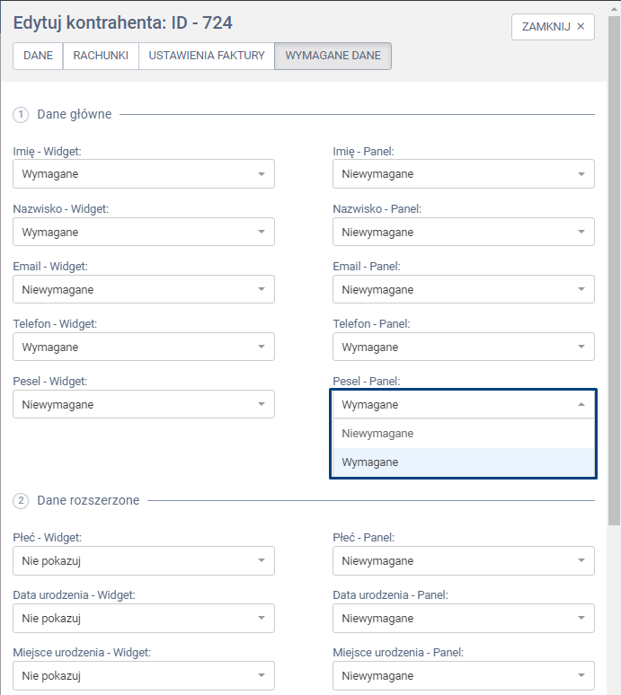
Task: Expand Telefon - Panel dropdown
Action: click(x=463, y=347)
